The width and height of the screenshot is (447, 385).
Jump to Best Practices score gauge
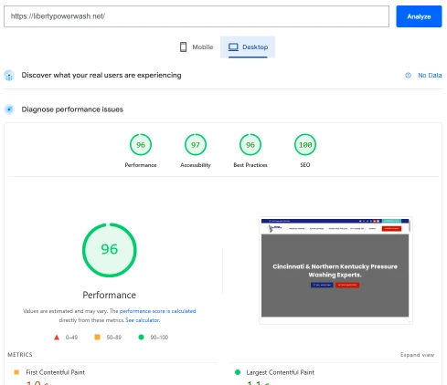[250, 145]
